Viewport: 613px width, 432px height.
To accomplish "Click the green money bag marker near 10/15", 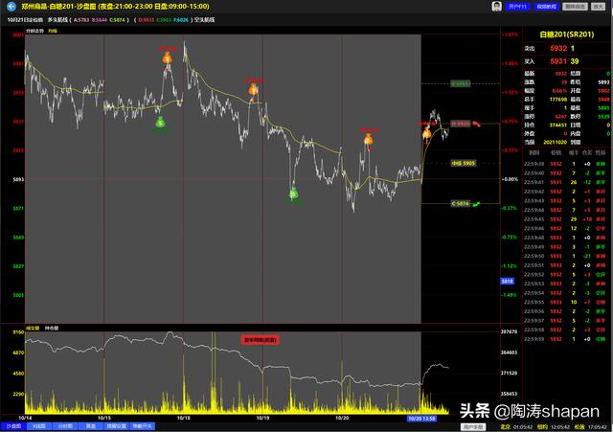I will [161, 122].
